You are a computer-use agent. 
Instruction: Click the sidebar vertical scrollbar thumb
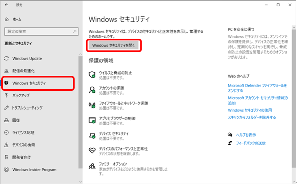pos(80,112)
